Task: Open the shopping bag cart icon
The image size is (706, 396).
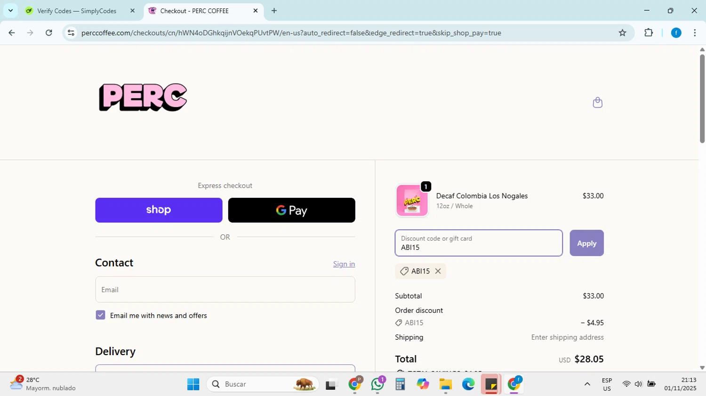Action: coord(597,102)
